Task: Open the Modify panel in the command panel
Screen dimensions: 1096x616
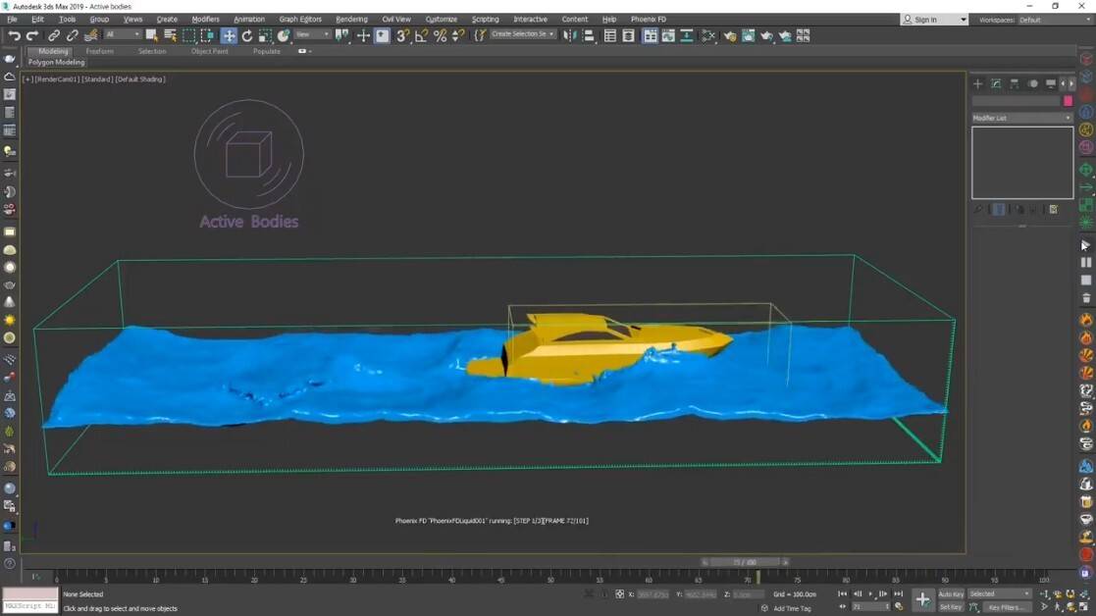Action: click(x=994, y=83)
